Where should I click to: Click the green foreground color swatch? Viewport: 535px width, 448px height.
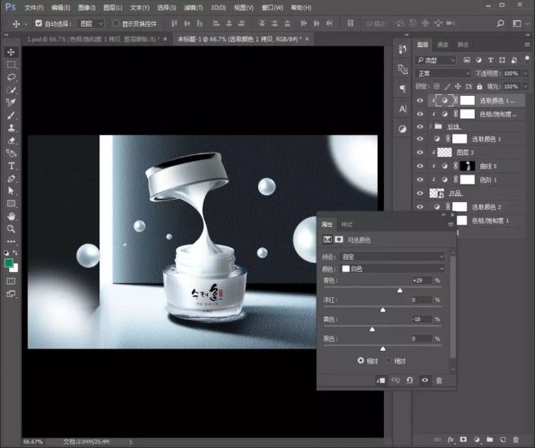pos(8,263)
